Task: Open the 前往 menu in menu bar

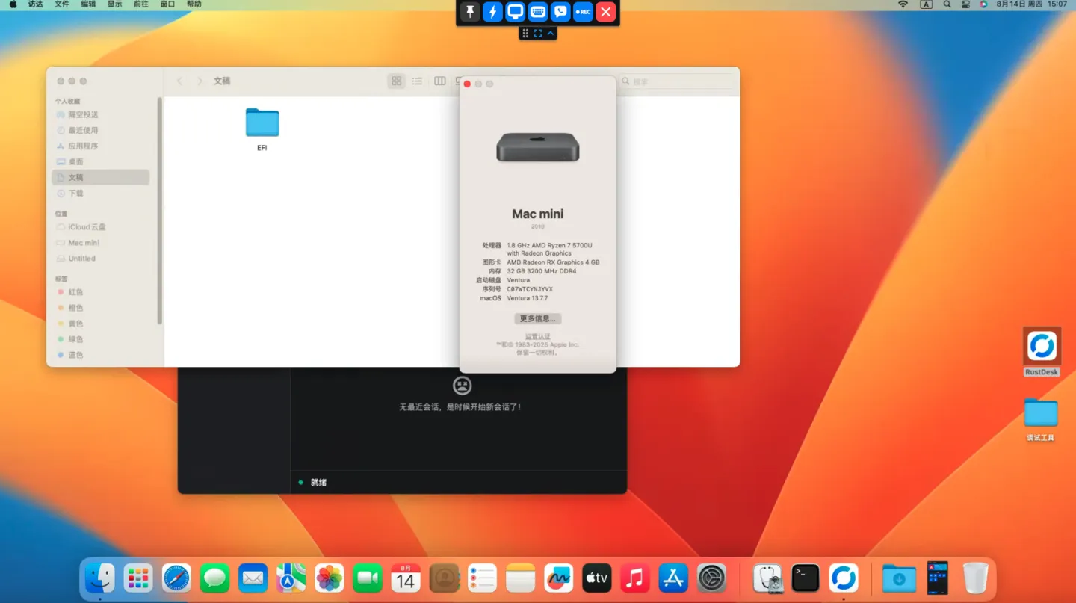Action: tap(140, 4)
